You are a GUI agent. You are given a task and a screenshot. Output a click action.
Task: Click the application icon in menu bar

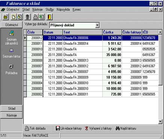coord(3,10)
